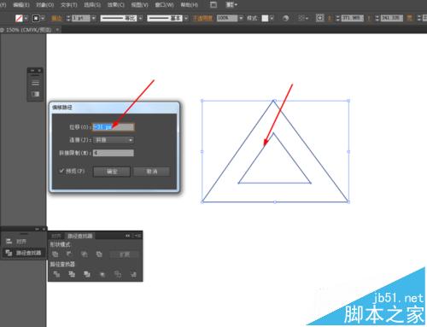Click the Outline pathfinder icon

point(118,274)
